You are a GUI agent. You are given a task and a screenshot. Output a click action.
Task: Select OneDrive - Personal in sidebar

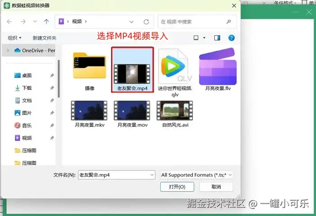coord(35,51)
